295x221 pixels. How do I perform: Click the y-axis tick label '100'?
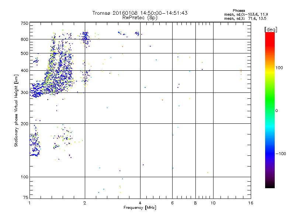[24, 177]
